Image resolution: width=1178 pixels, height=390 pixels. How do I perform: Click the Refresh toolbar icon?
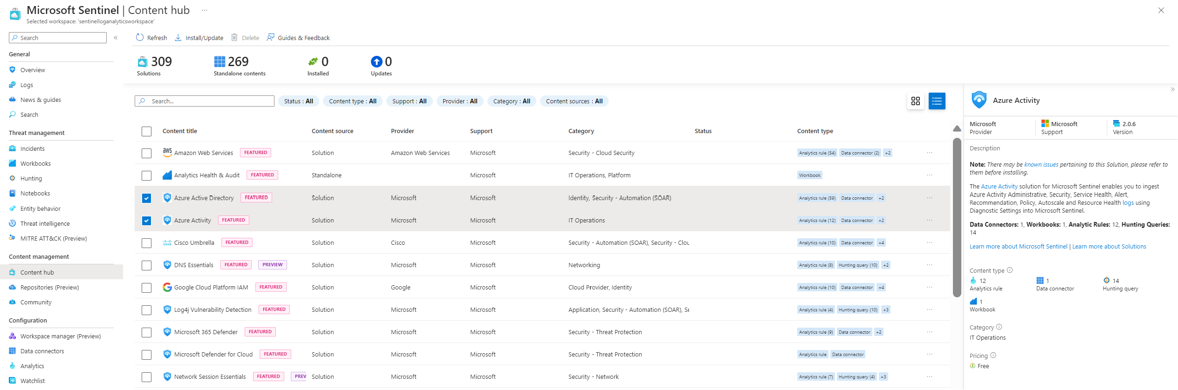[x=140, y=37]
